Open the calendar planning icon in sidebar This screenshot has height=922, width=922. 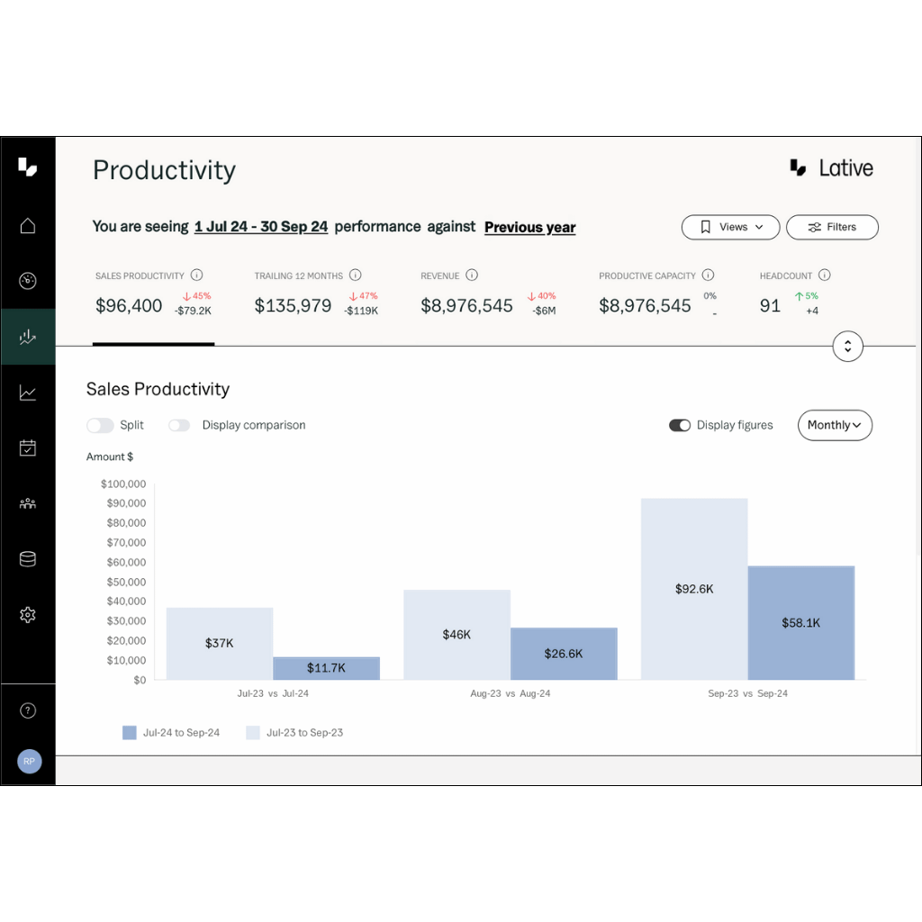coord(27,447)
